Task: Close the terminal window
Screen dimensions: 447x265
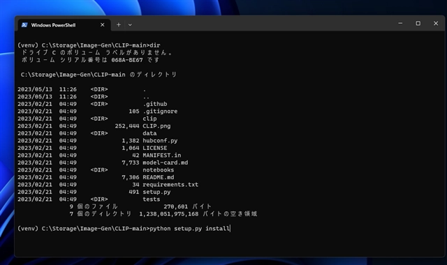Action: pyautogui.click(x=436, y=23)
